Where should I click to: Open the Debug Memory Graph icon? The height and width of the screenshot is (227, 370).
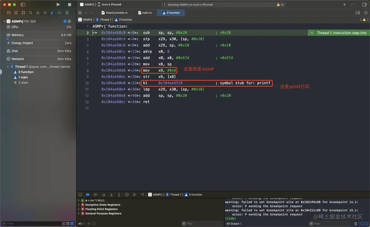coord(134,194)
